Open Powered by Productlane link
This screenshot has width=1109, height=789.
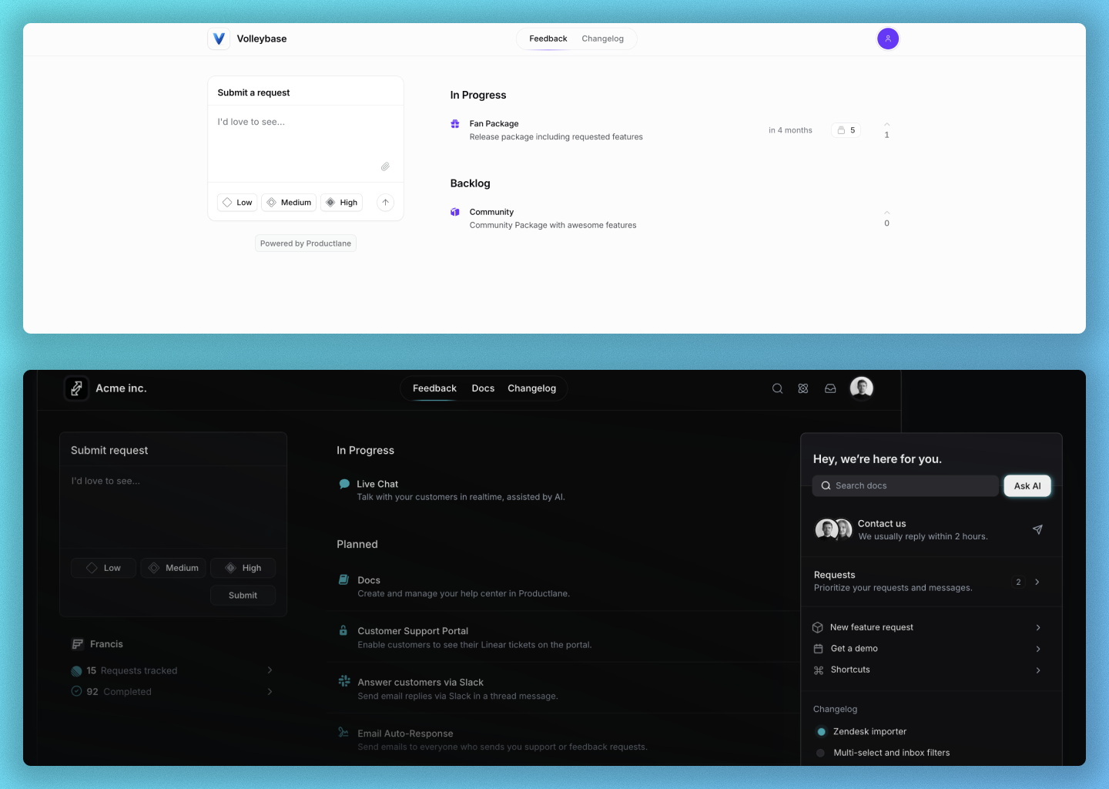tap(306, 243)
